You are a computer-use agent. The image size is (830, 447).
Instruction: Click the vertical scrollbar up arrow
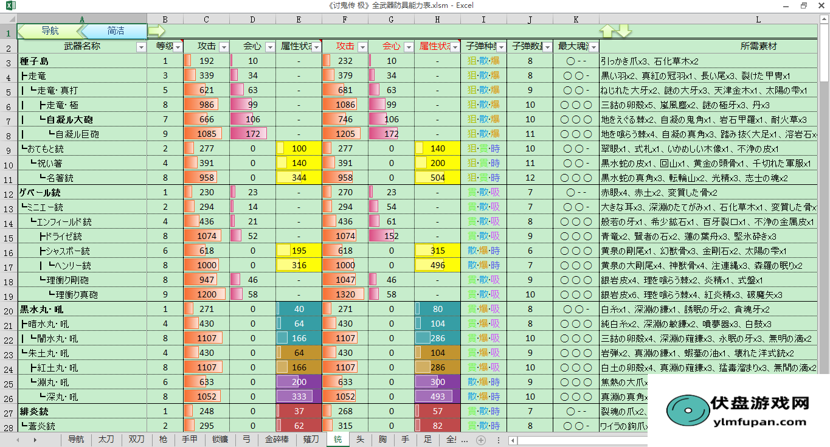(x=825, y=18)
